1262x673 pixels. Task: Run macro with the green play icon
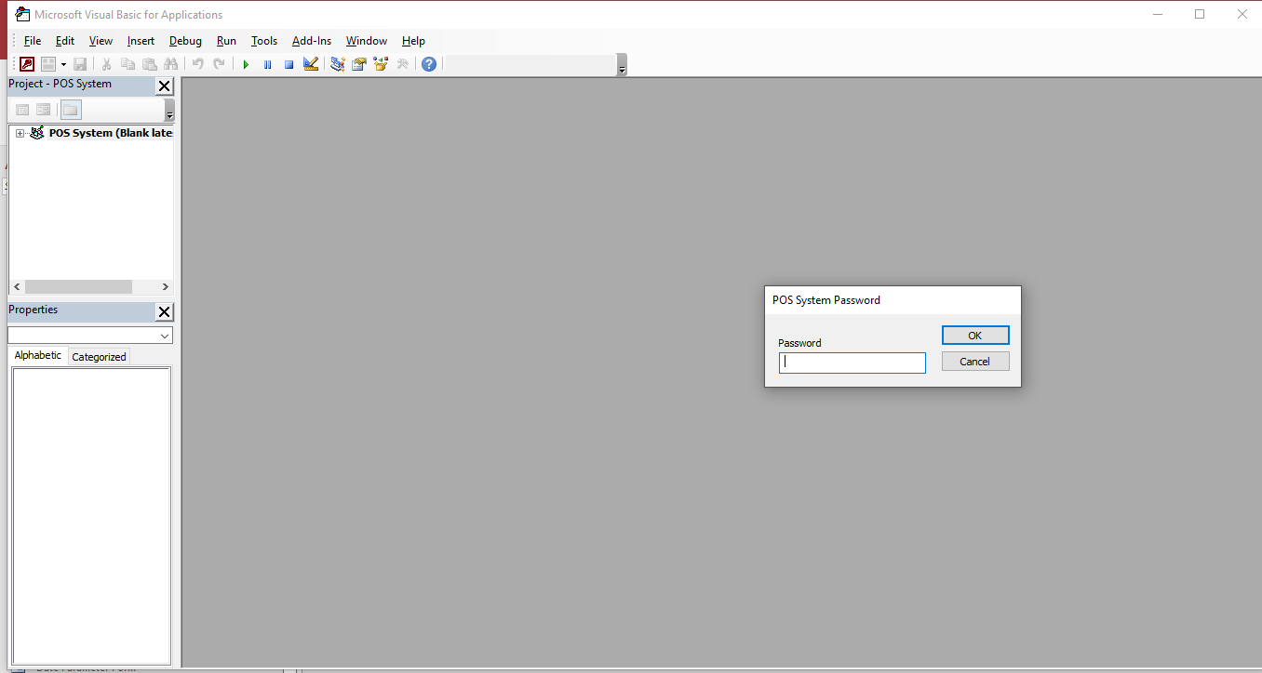click(246, 64)
